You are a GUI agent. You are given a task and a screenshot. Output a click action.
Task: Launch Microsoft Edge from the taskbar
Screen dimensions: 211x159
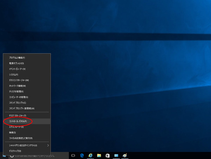click(x=82, y=155)
